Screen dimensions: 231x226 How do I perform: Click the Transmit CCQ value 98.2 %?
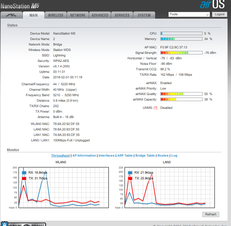point(165,69)
